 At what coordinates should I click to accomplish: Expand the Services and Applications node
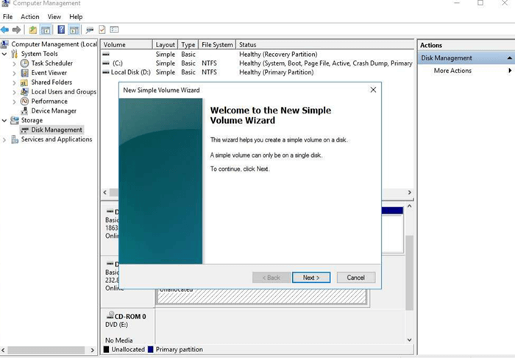5,139
